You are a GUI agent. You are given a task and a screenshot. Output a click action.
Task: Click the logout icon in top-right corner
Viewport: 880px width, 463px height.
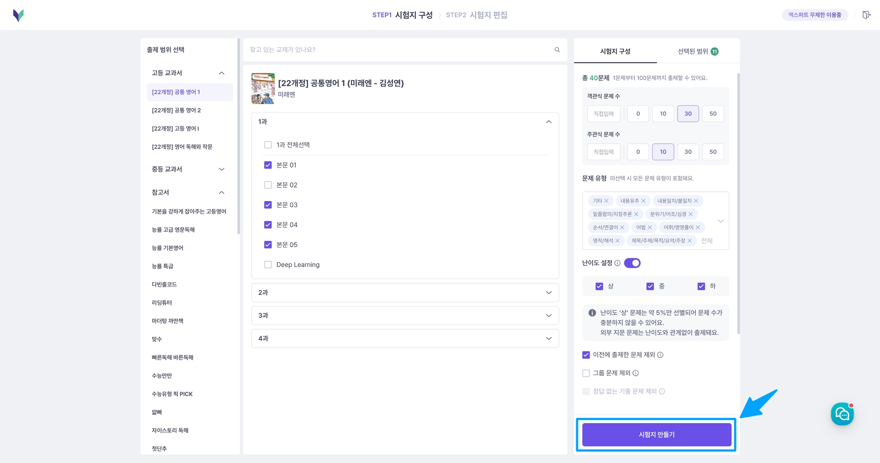(866, 15)
